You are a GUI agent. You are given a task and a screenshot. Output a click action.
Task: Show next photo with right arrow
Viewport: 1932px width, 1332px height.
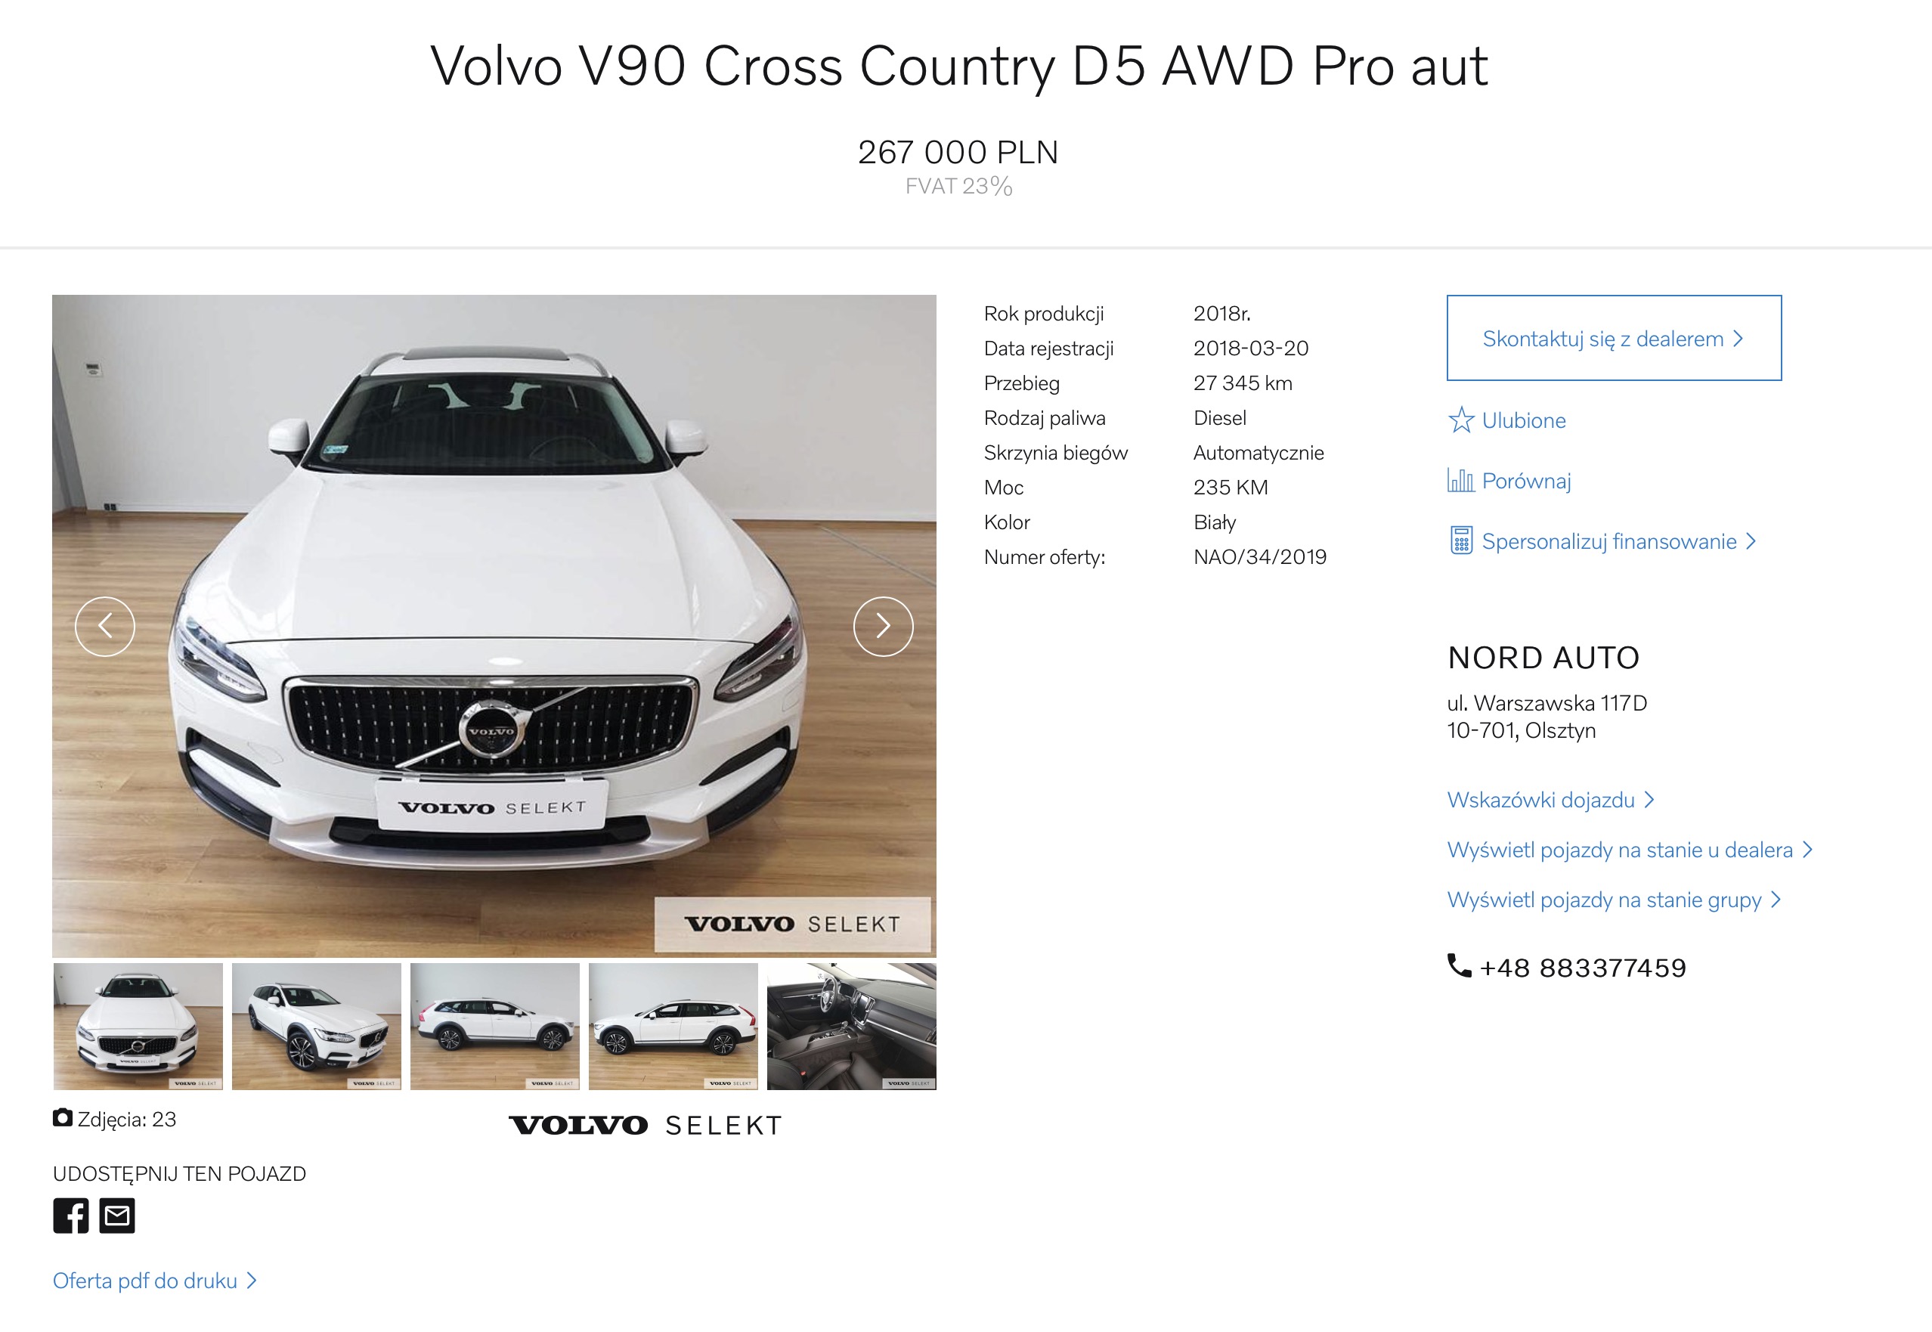[883, 626]
